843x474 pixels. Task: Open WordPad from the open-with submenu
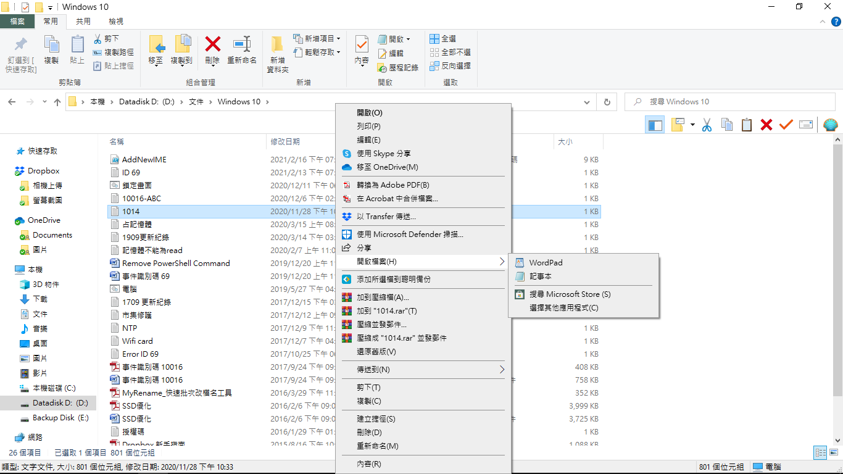click(x=584, y=262)
